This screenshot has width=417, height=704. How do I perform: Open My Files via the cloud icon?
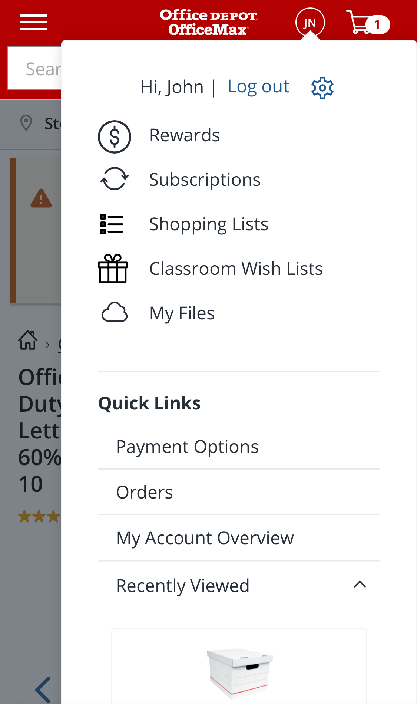coord(115,313)
